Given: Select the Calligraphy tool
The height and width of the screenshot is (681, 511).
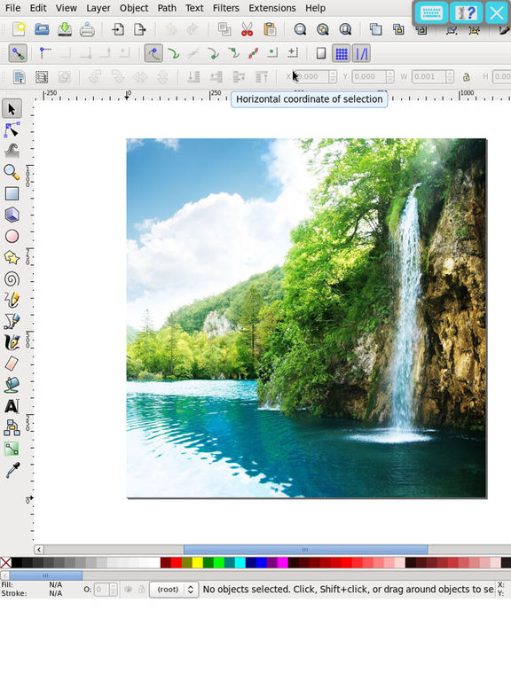Looking at the screenshot, I should [x=12, y=342].
